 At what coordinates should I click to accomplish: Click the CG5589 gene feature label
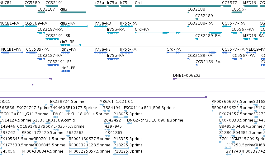coord(32,3)
